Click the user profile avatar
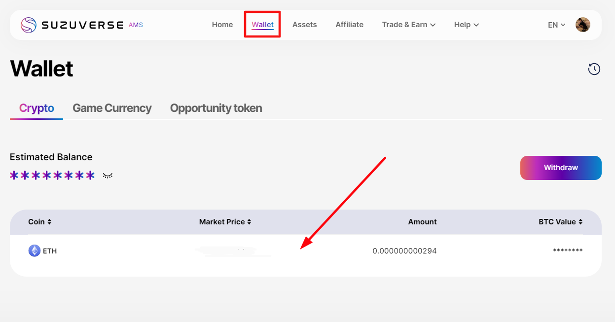Screen dimensions: 615x322 (583, 25)
